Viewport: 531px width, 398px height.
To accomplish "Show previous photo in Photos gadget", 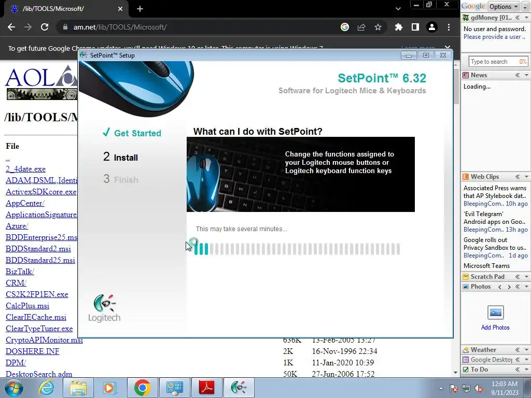I will (x=500, y=287).
